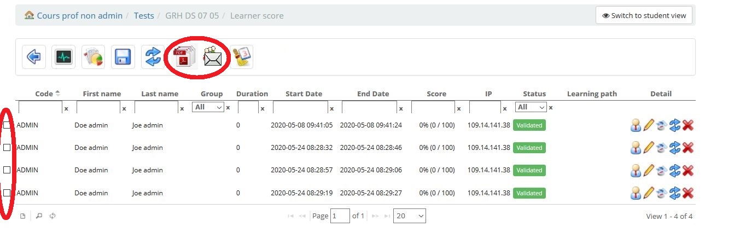Screen dimensions: 734x238
Task: Click user icon for 09:41:05 attempt
Action: (x=636, y=125)
